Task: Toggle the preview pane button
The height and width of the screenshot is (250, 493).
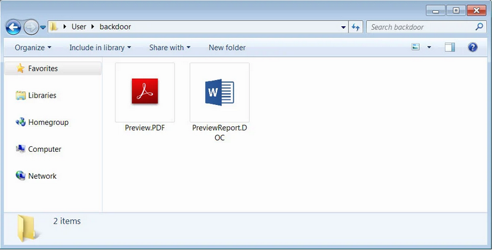Action: [x=449, y=47]
